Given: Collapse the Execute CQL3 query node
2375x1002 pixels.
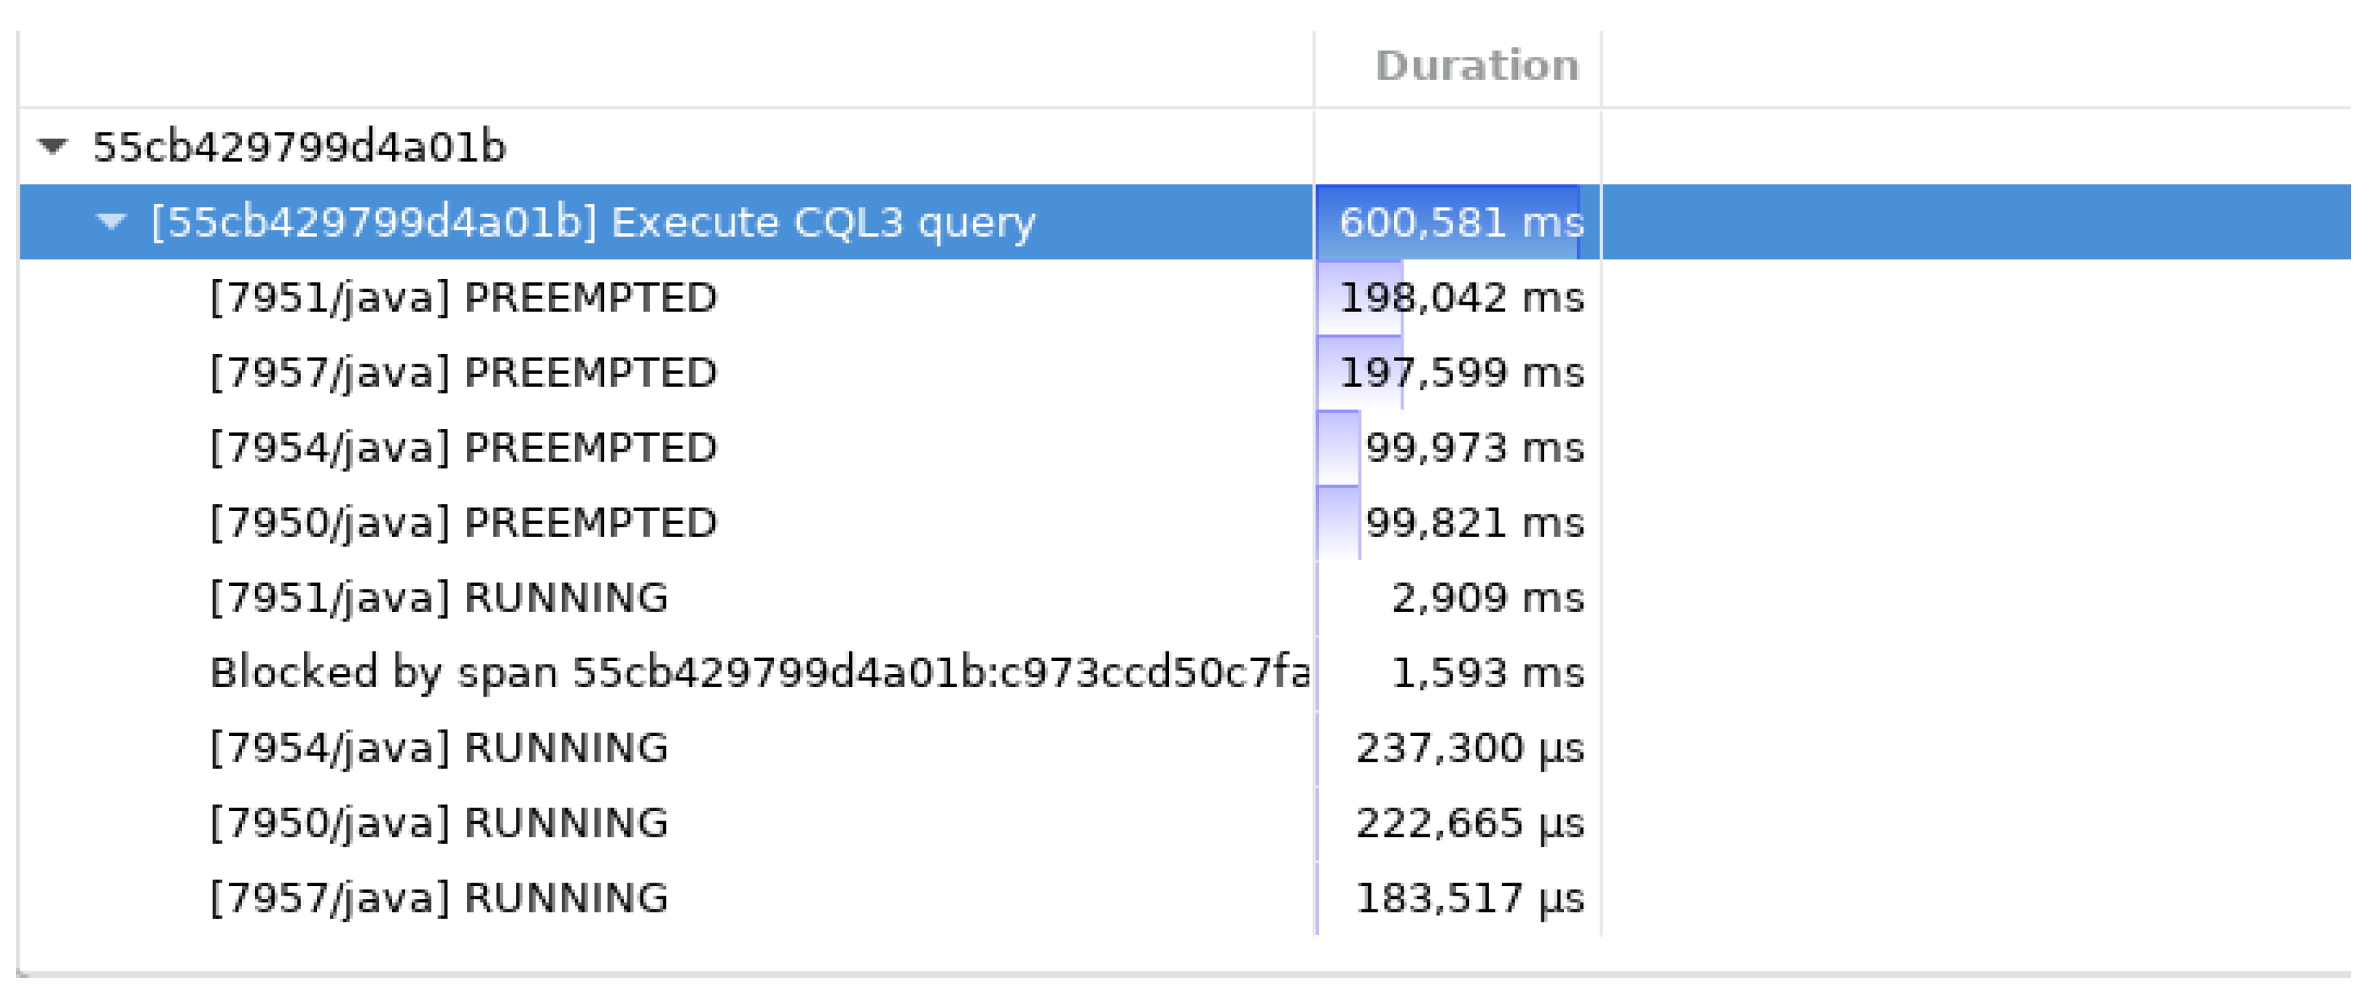Looking at the screenshot, I should click(111, 222).
